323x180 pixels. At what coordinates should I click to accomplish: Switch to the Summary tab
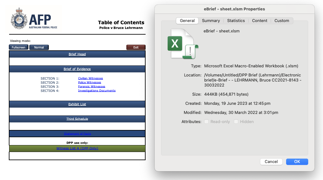(x=211, y=20)
